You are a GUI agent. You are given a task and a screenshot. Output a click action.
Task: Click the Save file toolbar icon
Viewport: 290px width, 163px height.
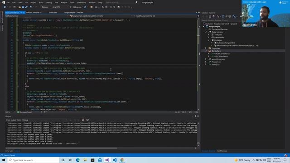point(23,7)
